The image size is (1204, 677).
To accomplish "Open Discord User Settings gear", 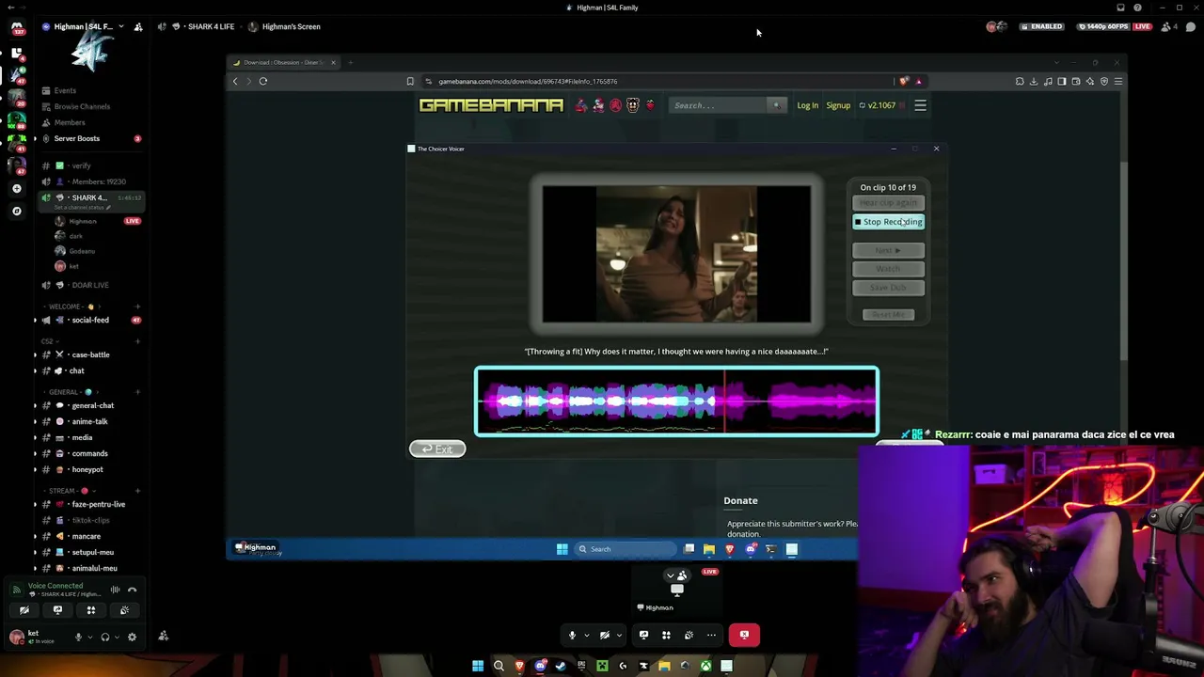I will point(132,637).
